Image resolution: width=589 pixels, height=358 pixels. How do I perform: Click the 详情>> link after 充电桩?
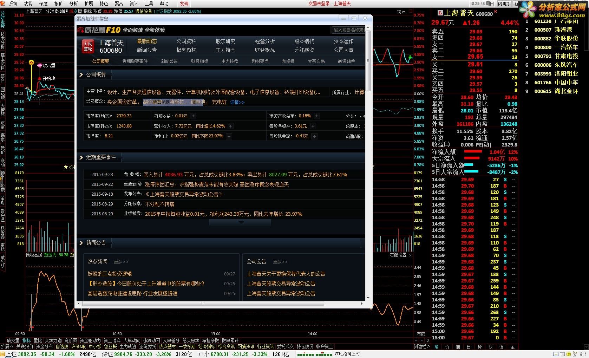pyautogui.click(x=237, y=102)
